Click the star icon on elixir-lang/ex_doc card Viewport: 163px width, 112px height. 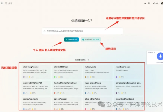click(x=29, y=77)
